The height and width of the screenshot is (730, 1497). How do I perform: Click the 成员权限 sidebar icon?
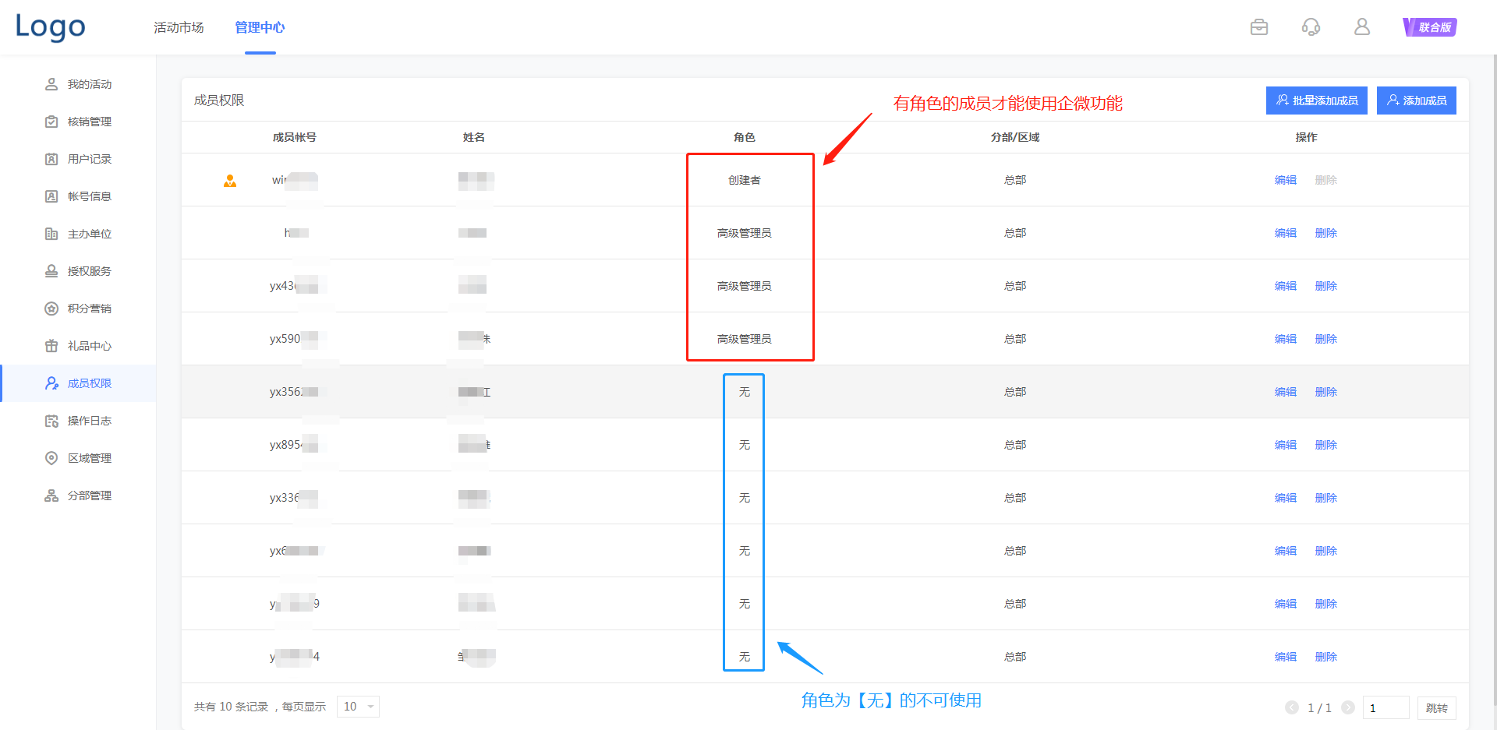click(x=51, y=383)
